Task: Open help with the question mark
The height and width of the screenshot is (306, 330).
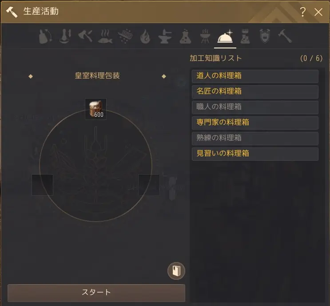Action: (x=302, y=12)
